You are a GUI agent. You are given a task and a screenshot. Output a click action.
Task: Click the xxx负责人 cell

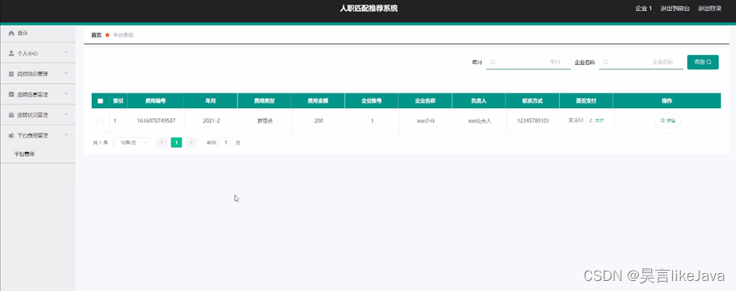pos(479,121)
